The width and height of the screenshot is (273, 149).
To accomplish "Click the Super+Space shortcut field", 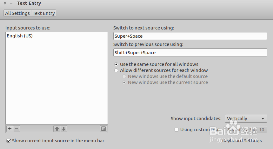I will coord(190,36).
